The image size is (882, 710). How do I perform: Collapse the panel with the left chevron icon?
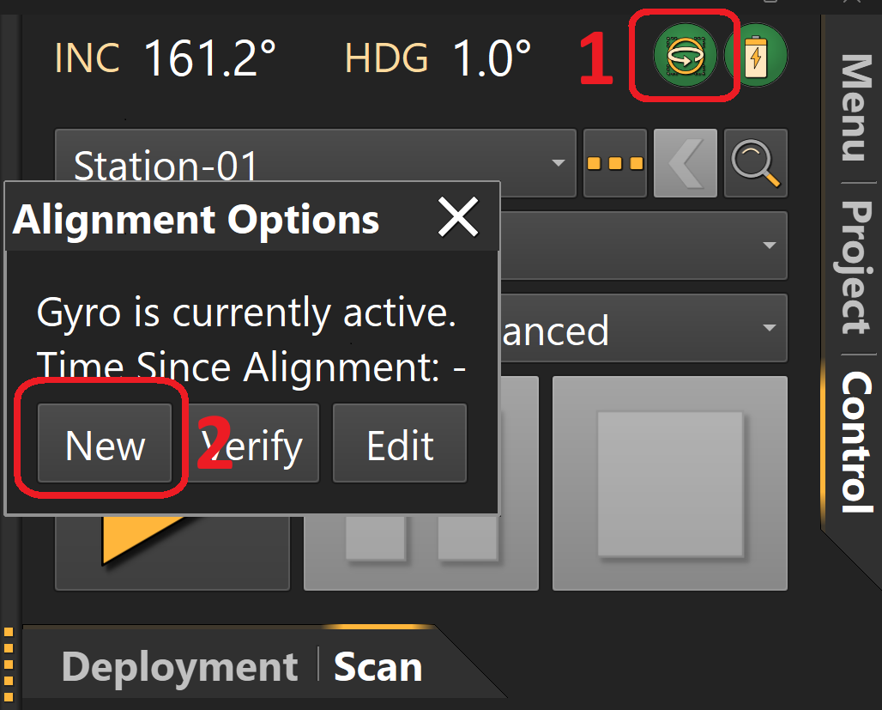pyautogui.click(x=685, y=163)
